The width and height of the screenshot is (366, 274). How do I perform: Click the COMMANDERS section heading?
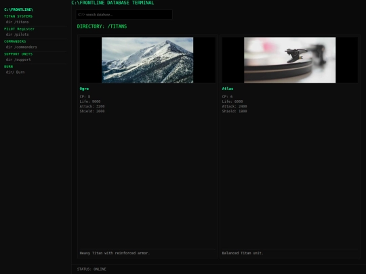(x=15, y=41)
